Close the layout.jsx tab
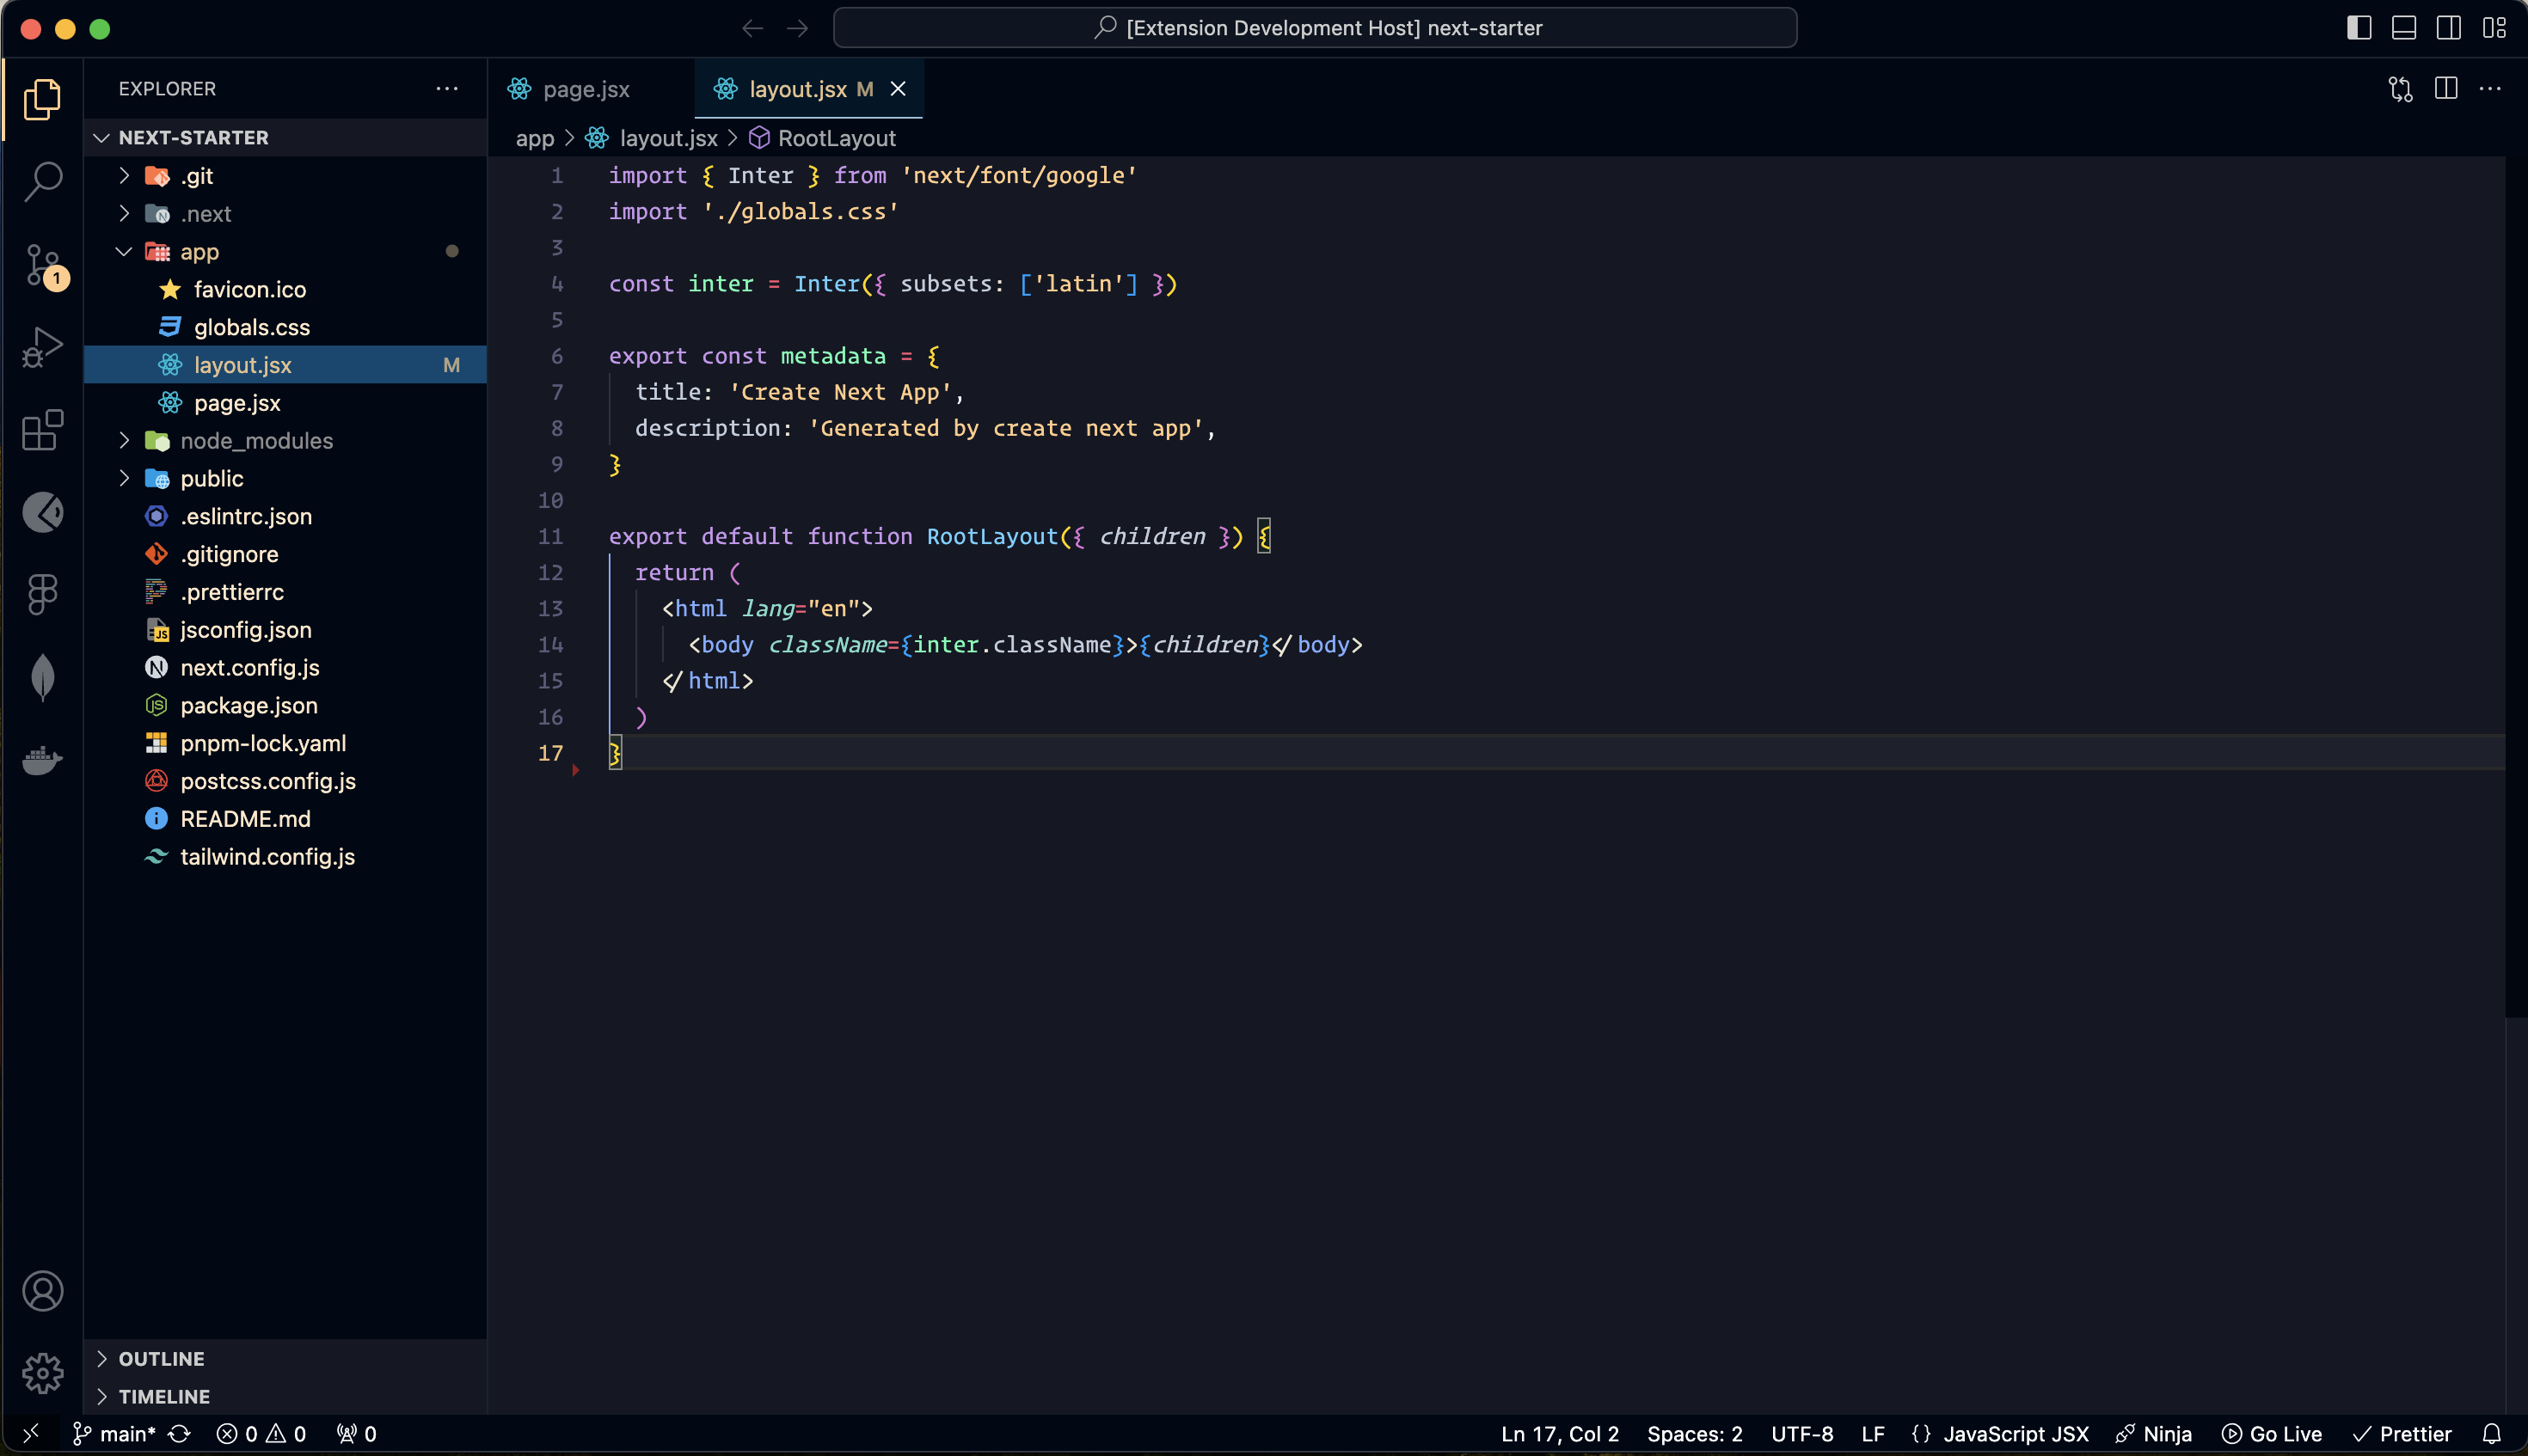2528x1456 pixels. click(898, 89)
